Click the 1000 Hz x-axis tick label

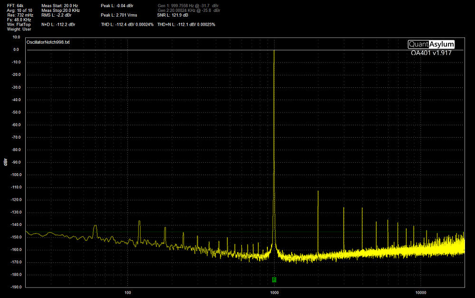click(x=274, y=292)
